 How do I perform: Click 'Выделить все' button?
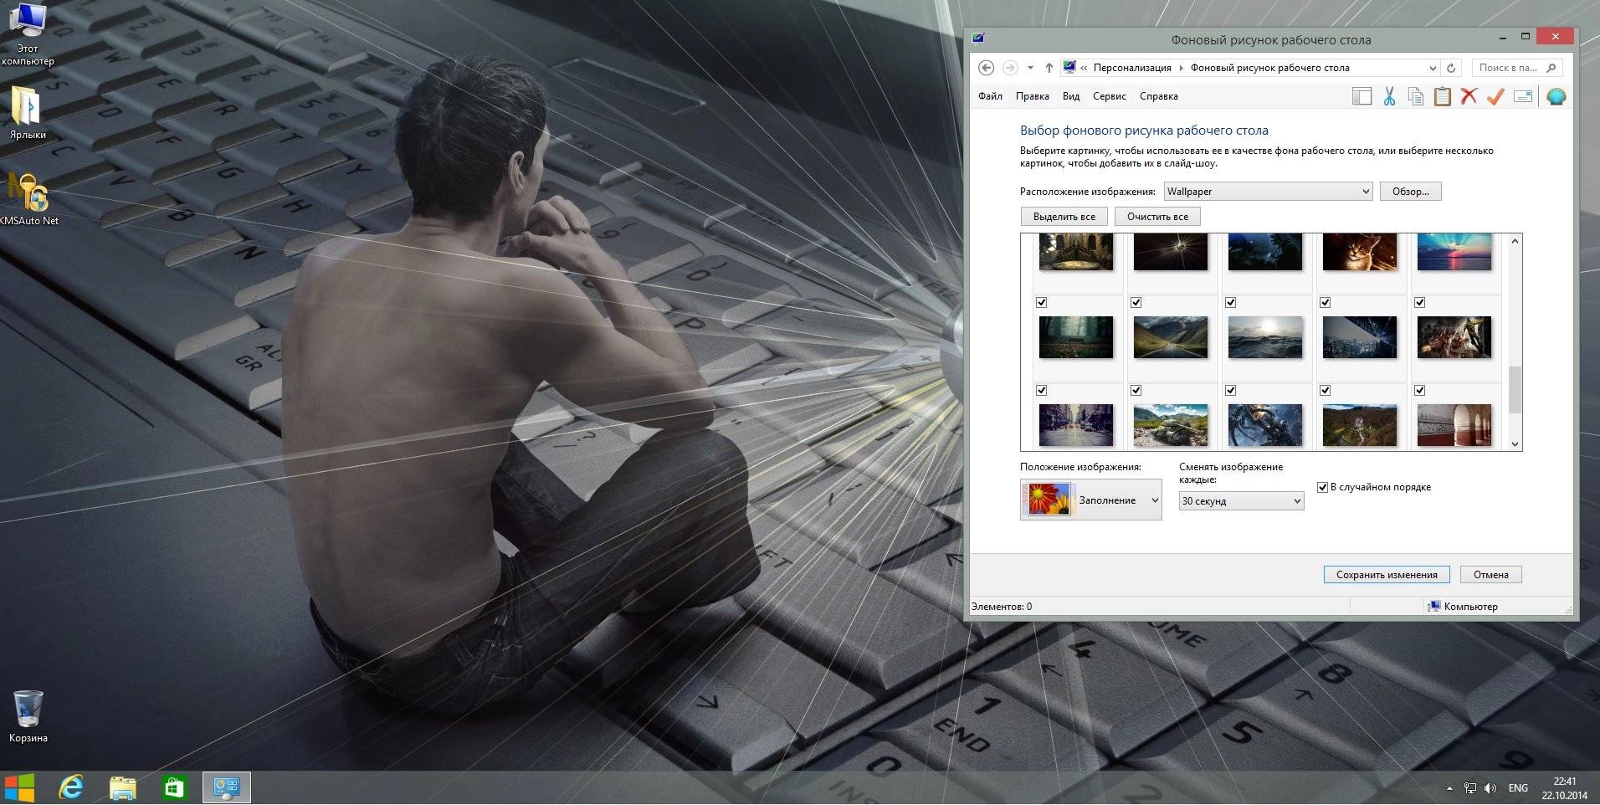click(1064, 217)
